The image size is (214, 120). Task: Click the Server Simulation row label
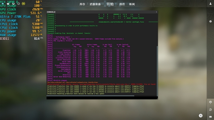pos(64,60)
